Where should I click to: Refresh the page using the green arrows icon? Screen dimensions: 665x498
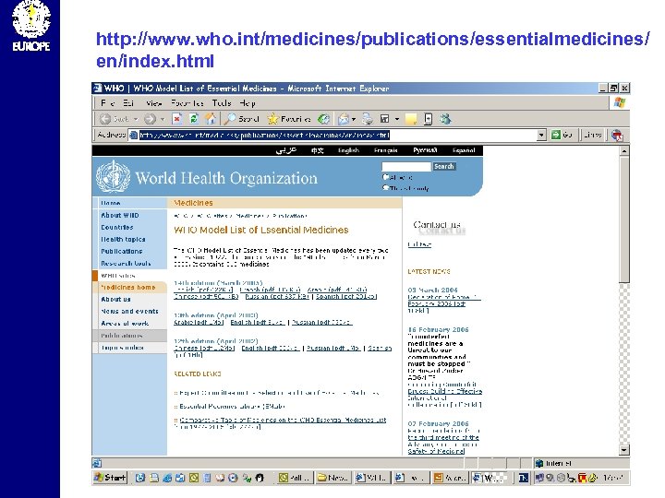(x=194, y=119)
